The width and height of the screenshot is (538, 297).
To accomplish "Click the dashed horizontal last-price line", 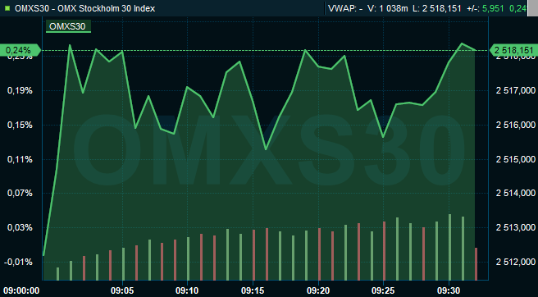I will click(265, 51).
